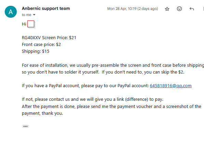Add an emoji reaction to the message
Viewport: 204px width, 141px height.
179,9
